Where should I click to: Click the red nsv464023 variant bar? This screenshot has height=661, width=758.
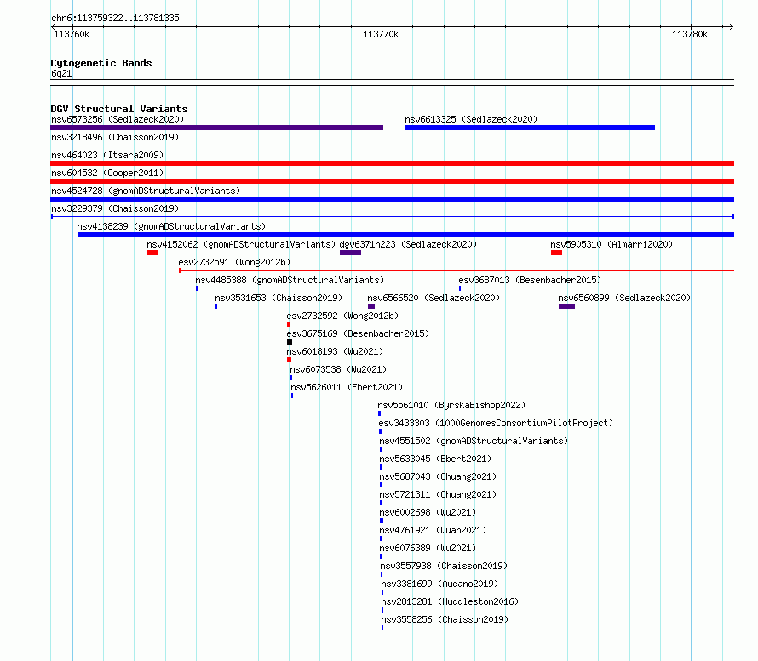point(392,163)
